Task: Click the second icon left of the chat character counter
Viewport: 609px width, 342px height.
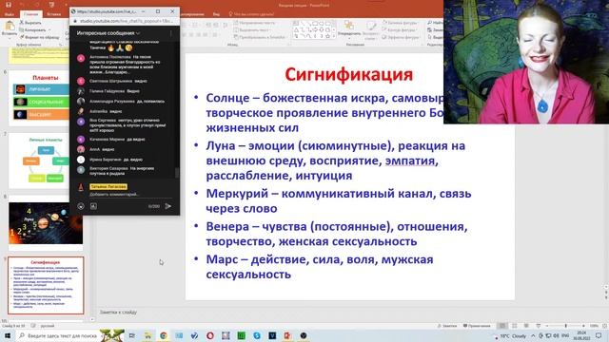Action: coord(93,206)
